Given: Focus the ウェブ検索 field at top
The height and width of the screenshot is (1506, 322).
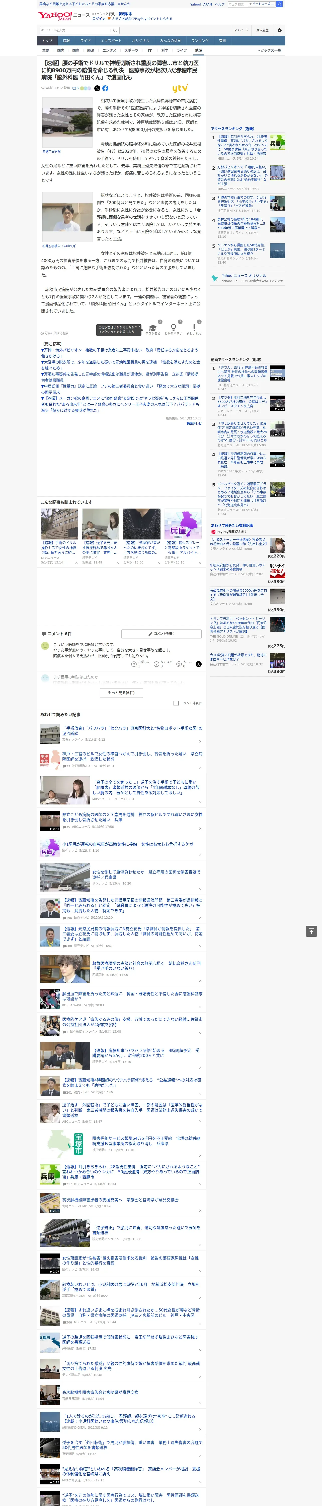Looking at the screenshot, I should point(237,4).
